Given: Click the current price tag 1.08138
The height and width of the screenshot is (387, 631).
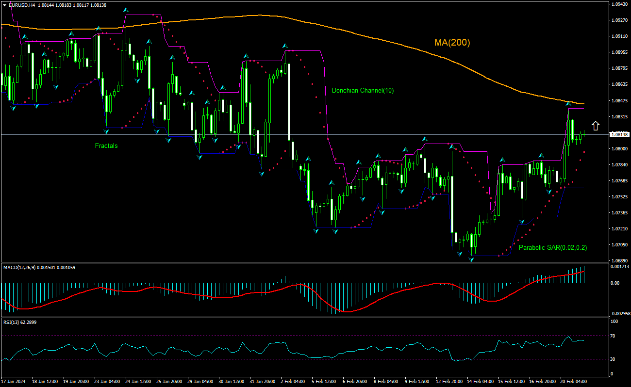Looking at the screenshot, I should click(x=620, y=134).
